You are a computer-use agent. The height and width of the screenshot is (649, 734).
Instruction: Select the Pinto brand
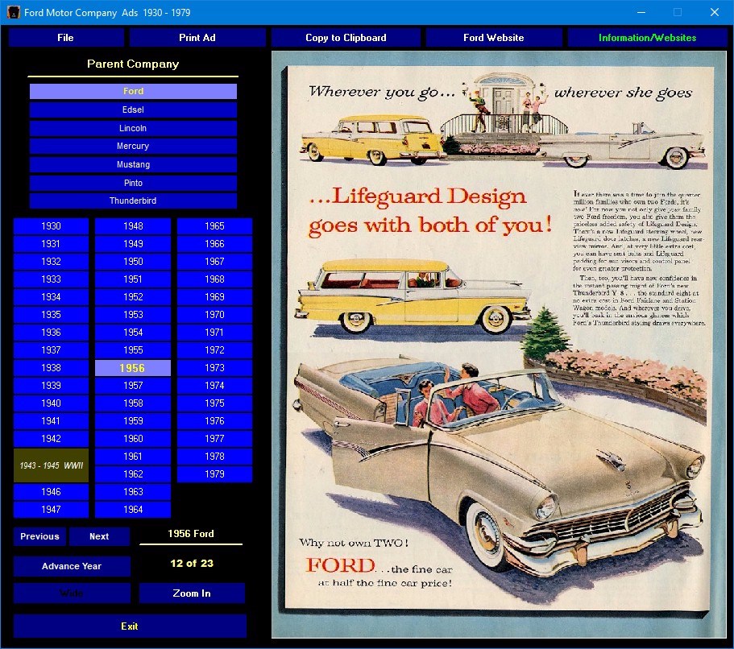point(133,183)
